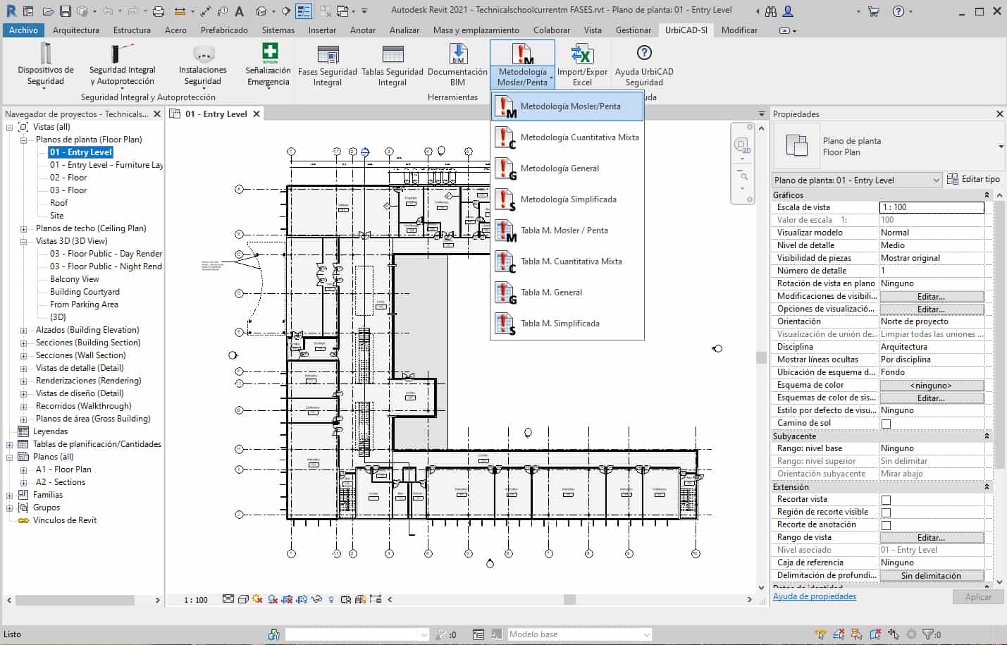Select Tabla M. Mosler / Penta entry
The width and height of the screenshot is (1007, 645).
tap(567, 231)
